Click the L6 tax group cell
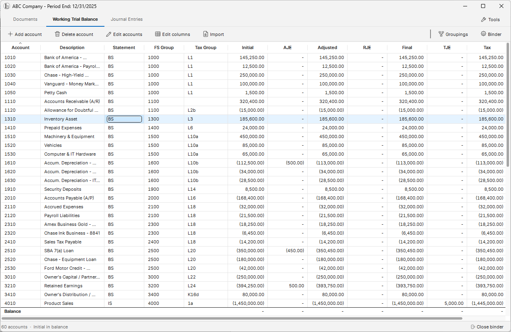The height and width of the screenshot is (332, 511). pyautogui.click(x=206, y=128)
